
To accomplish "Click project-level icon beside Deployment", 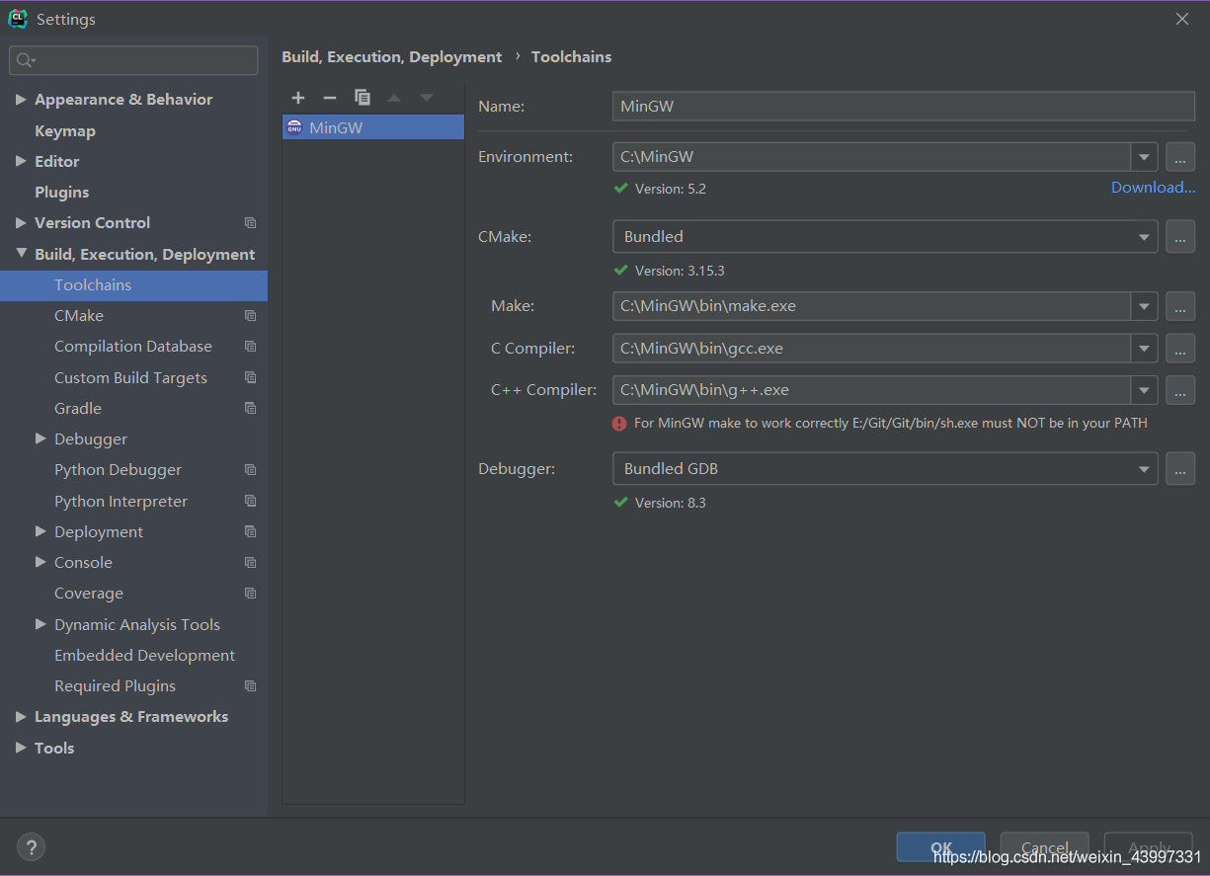I will point(250,531).
